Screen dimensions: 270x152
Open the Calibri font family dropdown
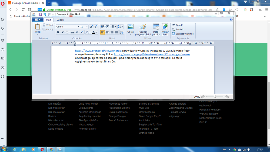(78, 27)
